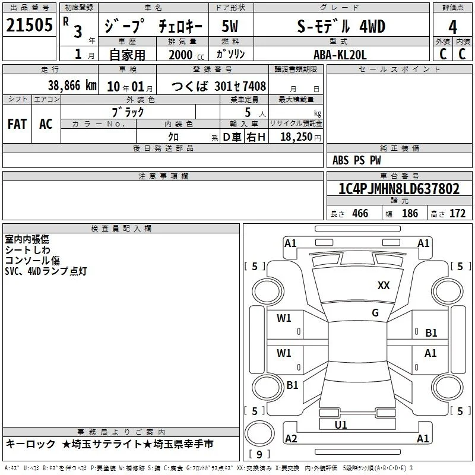Click the C grade under 外装
Screen dimensions: 475x475
click(x=443, y=54)
